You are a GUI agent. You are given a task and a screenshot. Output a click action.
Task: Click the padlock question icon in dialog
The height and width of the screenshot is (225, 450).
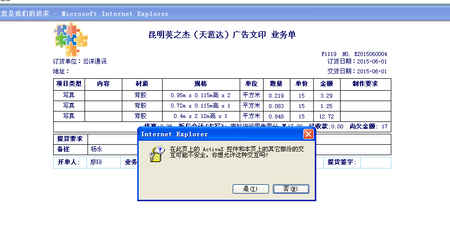point(156,155)
